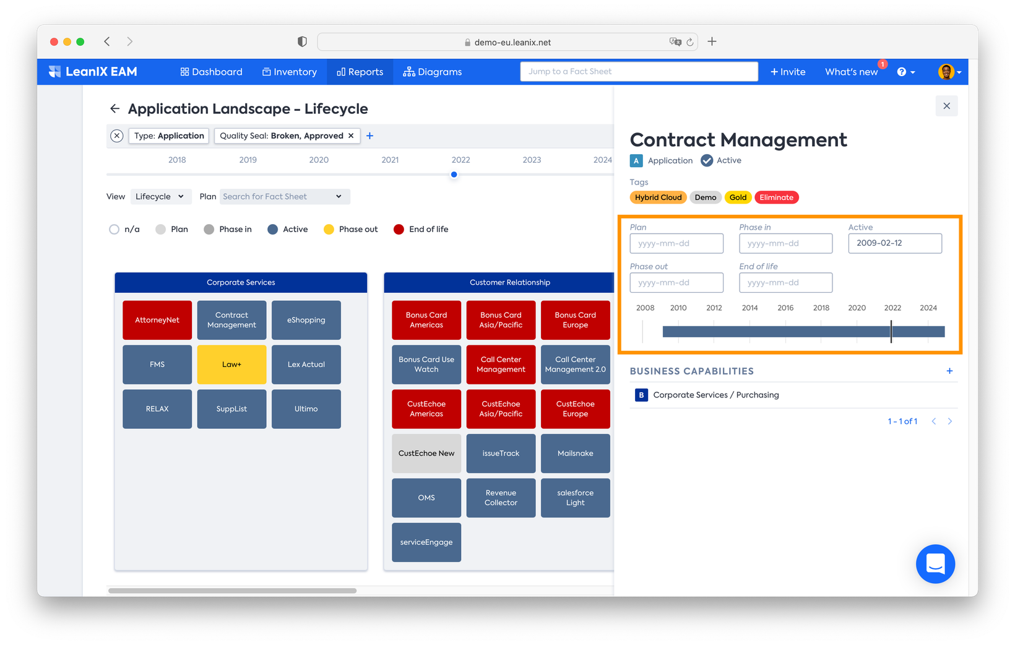Go to previous page of business capabilities
The width and height of the screenshot is (1015, 645).
coord(934,422)
